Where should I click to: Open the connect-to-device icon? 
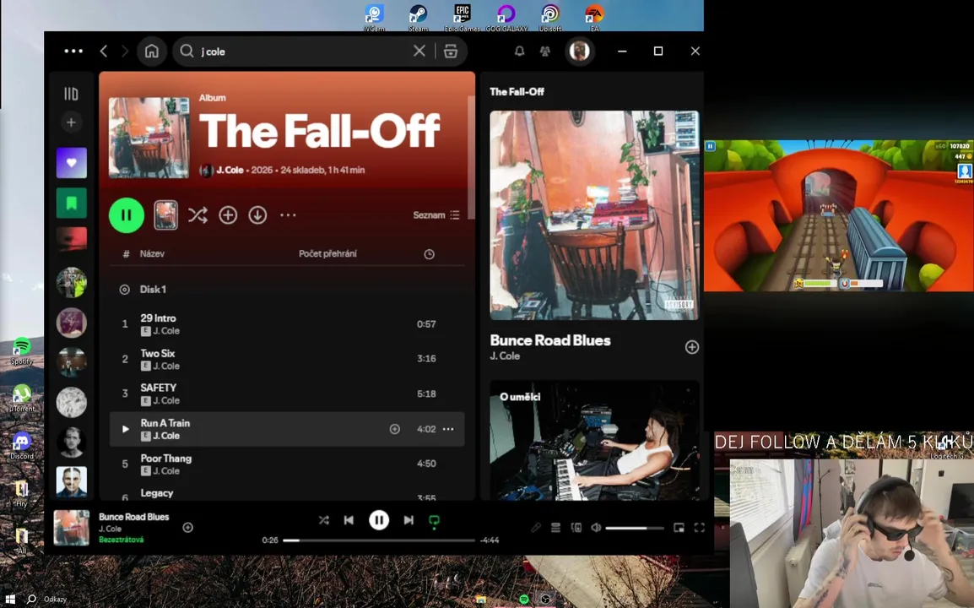(576, 528)
